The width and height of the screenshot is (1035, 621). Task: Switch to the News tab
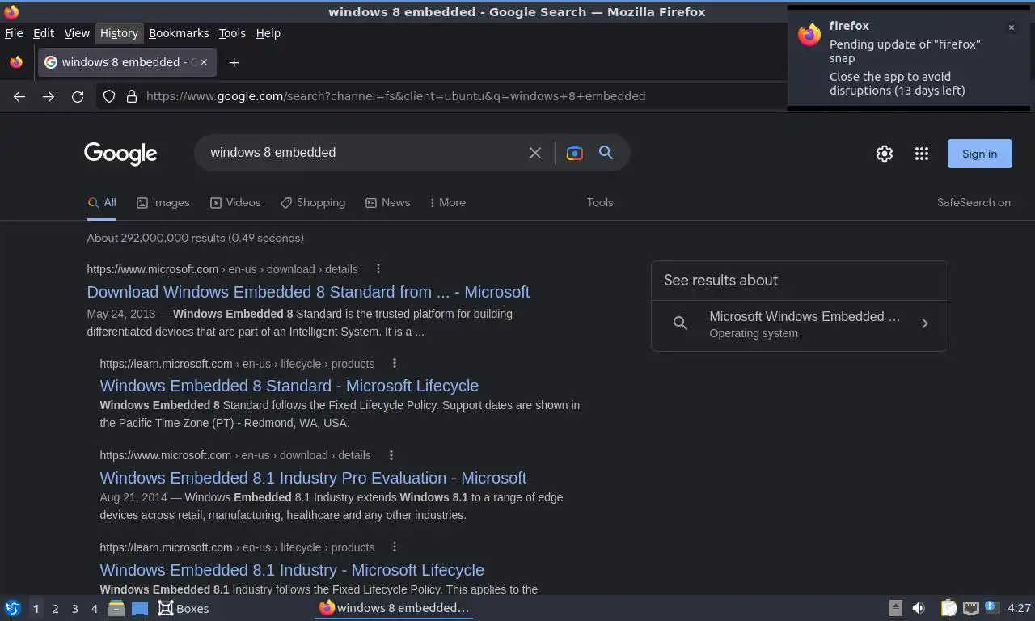388,203
